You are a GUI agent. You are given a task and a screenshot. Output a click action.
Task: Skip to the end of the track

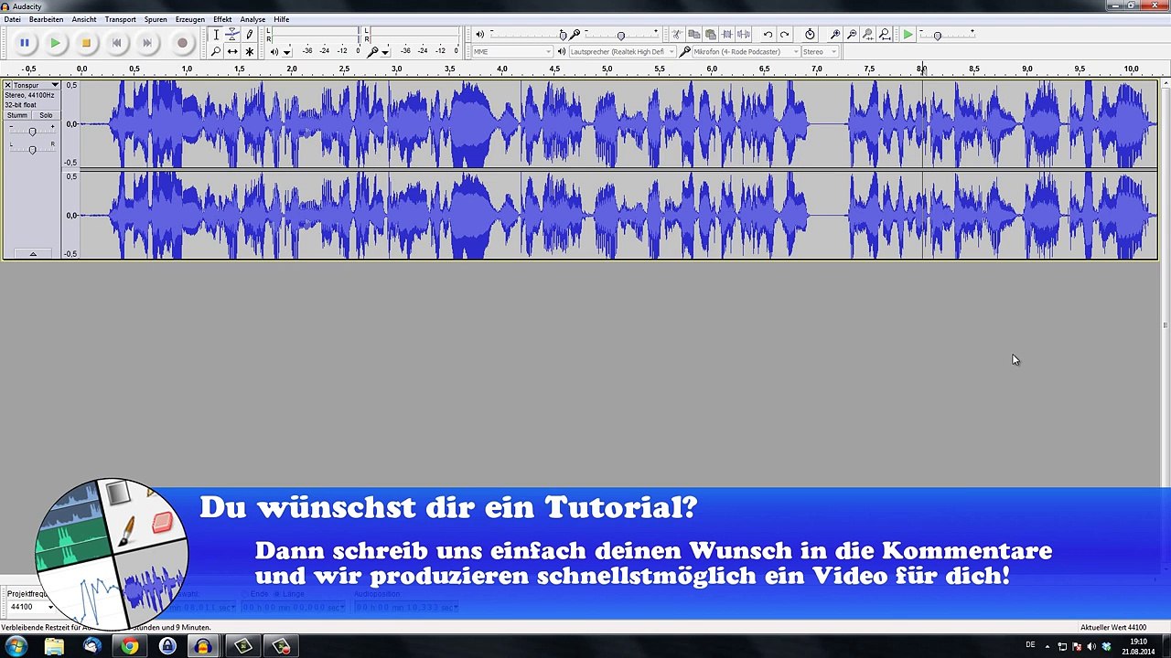pyautogui.click(x=147, y=43)
